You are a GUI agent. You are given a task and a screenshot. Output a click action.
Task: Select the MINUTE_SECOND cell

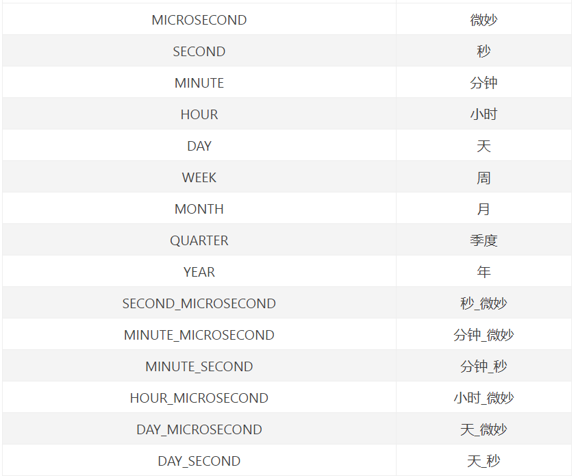199,366
